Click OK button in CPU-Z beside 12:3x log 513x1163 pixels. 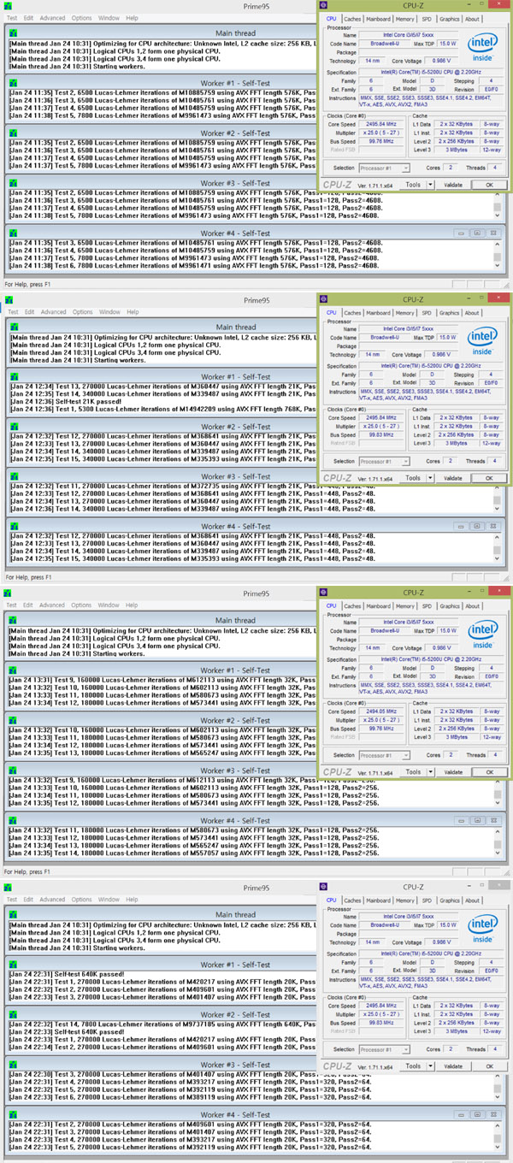click(x=489, y=478)
